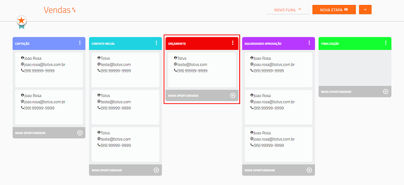
Task: Click Nova Oportunidade label under Orçamento
Action: pos(184,96)
